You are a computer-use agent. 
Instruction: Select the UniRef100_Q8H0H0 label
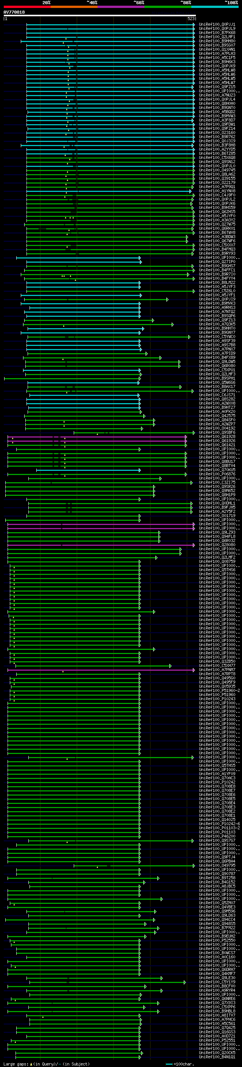(x=217, y=104)
